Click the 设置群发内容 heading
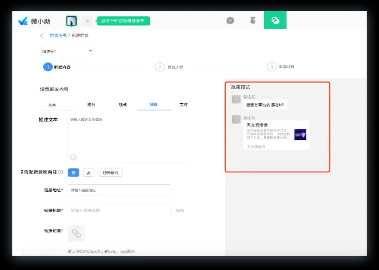Screen dimensions: 379x270 click(x=54, y=89)
